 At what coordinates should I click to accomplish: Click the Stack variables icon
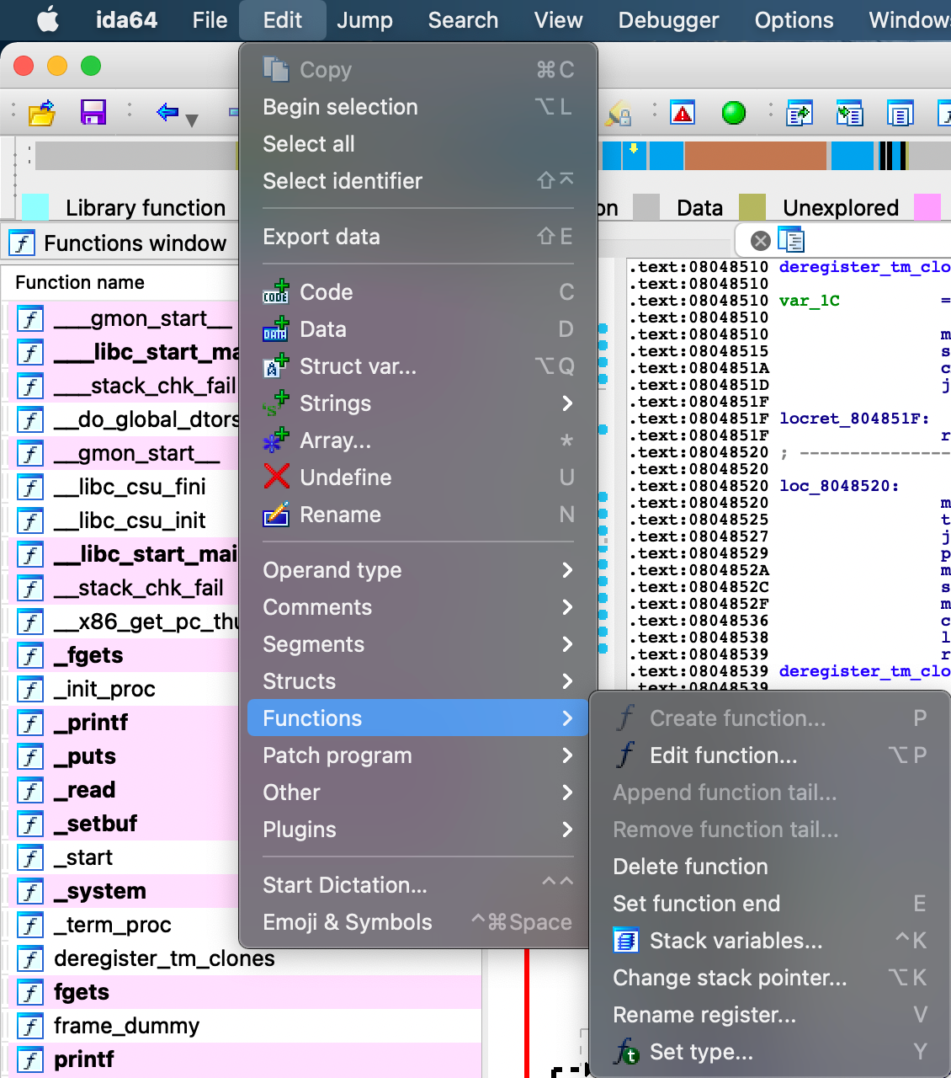tap(626, 940)
